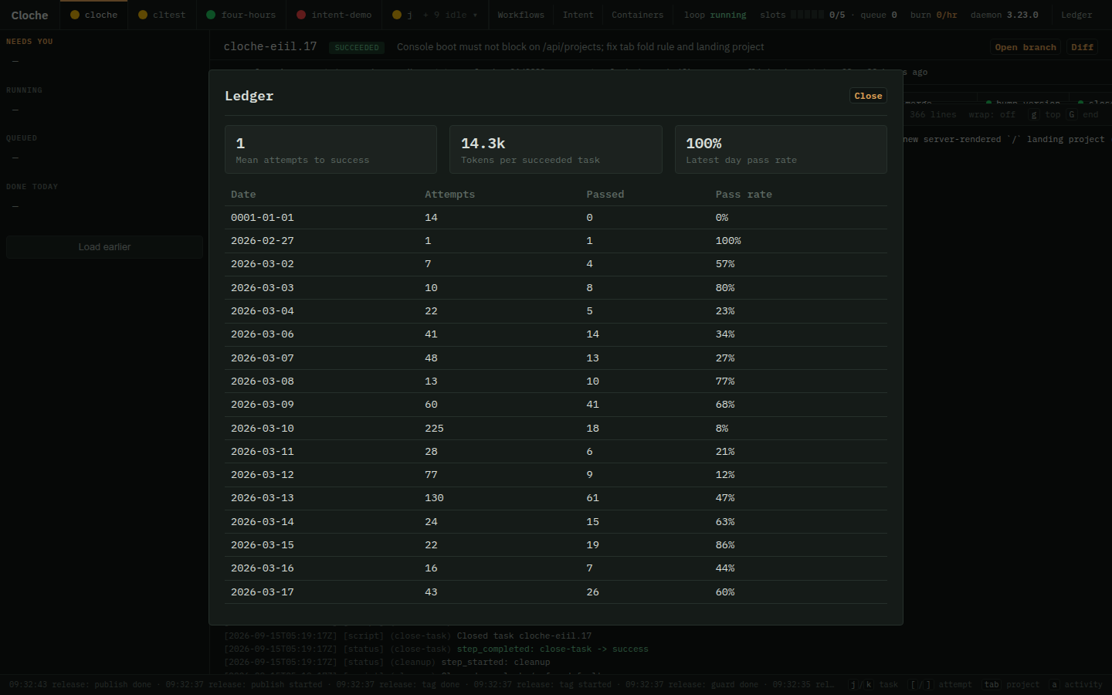Click the cloche-eiil.17 task title
Image resolution: width=1112 pixels, height=695 pixels.
click(x=270, y=46)
